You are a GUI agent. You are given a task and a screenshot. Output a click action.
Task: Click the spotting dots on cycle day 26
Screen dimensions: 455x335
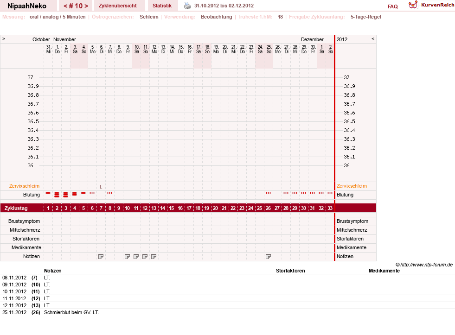269,193
